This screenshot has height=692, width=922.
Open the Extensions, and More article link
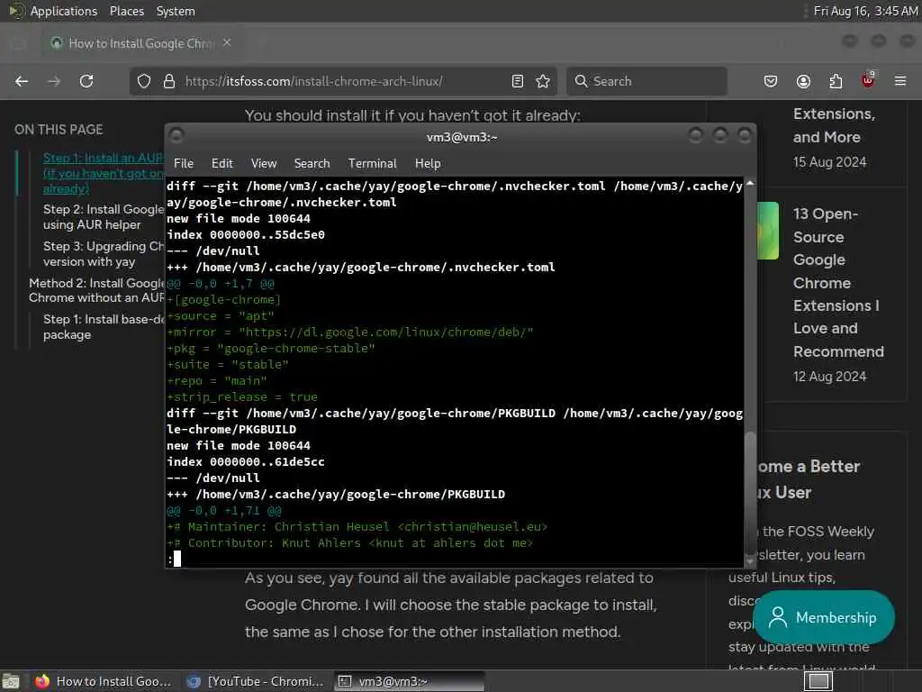tap(834, 125)
